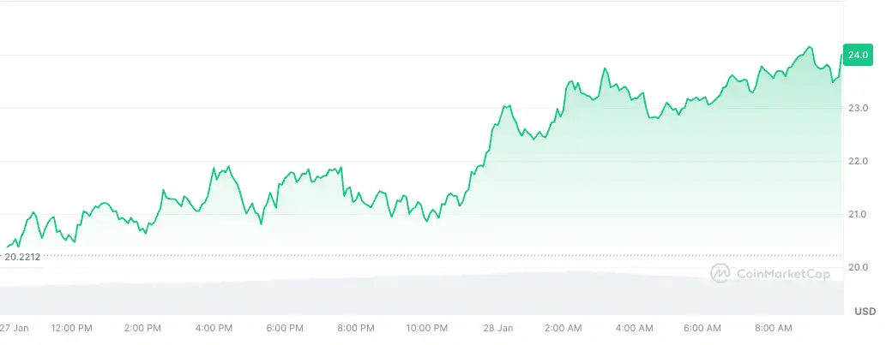Click the 27 Jan date marker
886x345 pixels.
[x=16, y=327]
